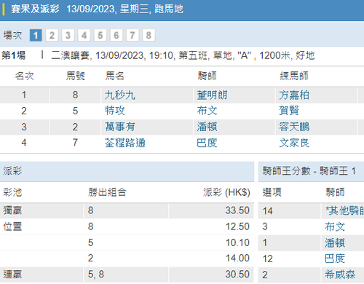Open horse 荃程路通 details
The height and width of the screenshot is (284, 364).
point(125,143)
